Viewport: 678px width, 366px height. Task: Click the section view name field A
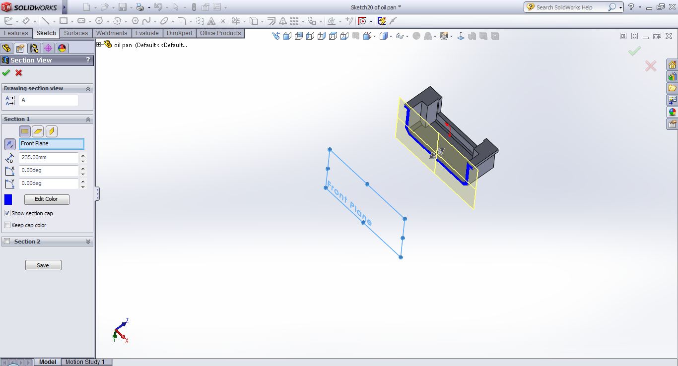coord(49,100)
